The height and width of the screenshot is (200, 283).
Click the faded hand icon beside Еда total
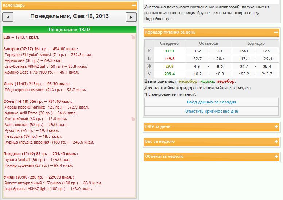(133, 37)
